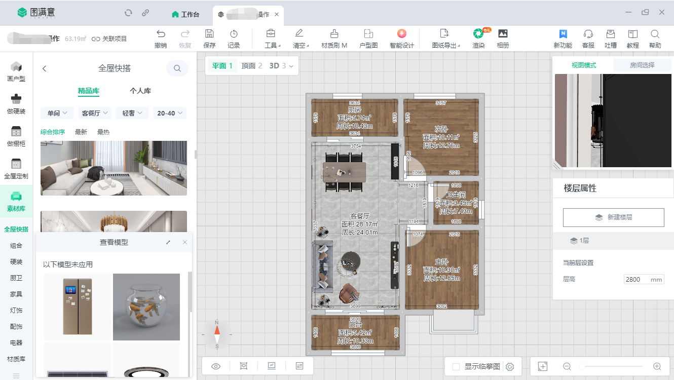Expand the 客餐厅 filter dropdown
Image resolution: width=674 pixels, height=380 pixels.
(x=95, y=113)
